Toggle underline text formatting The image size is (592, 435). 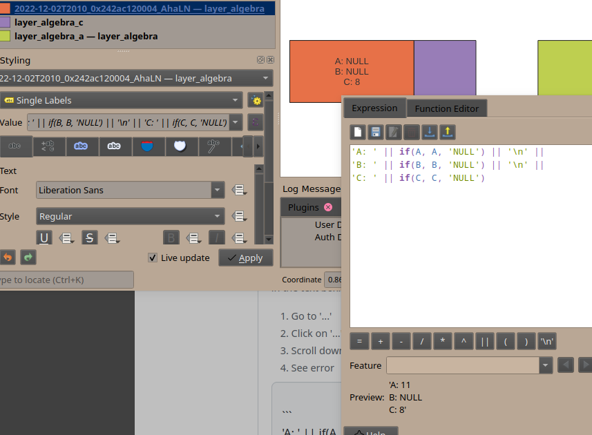click(x=44, y=238)
